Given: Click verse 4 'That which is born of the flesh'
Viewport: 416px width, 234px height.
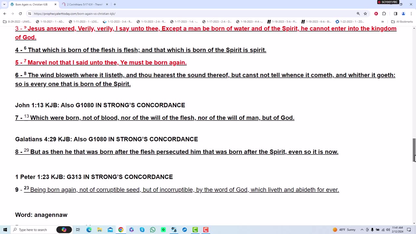Looking at the screenshot, I should click(x=141, y=50).
